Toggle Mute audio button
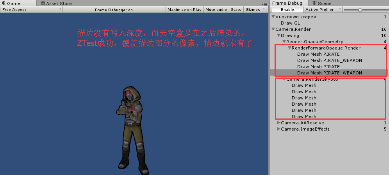The width and height of the screenshot is (389, 175). coord(216,10)
